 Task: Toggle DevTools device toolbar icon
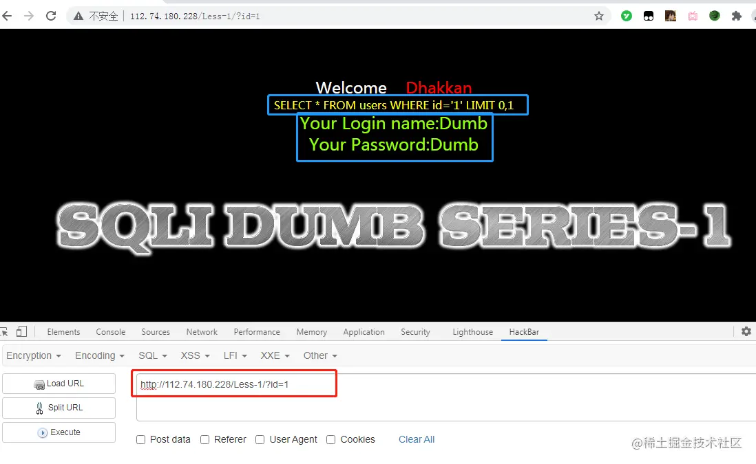pyautogui.click(x=22, y=331)
